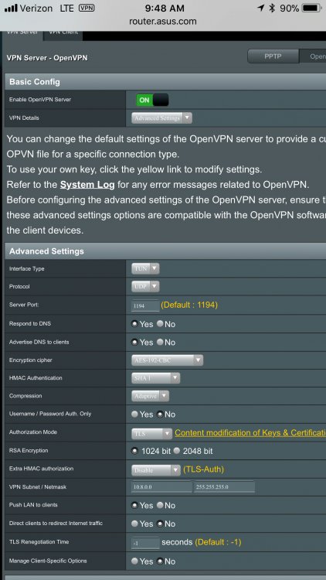Tap the VPN status badge
The height and width of the screenshot is (580, 326).
coord(87,8)
